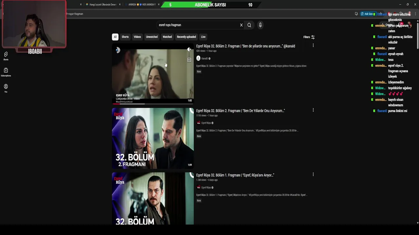Open more options for 32. Bölüm 2. Fragmanı

click(313, 110)
